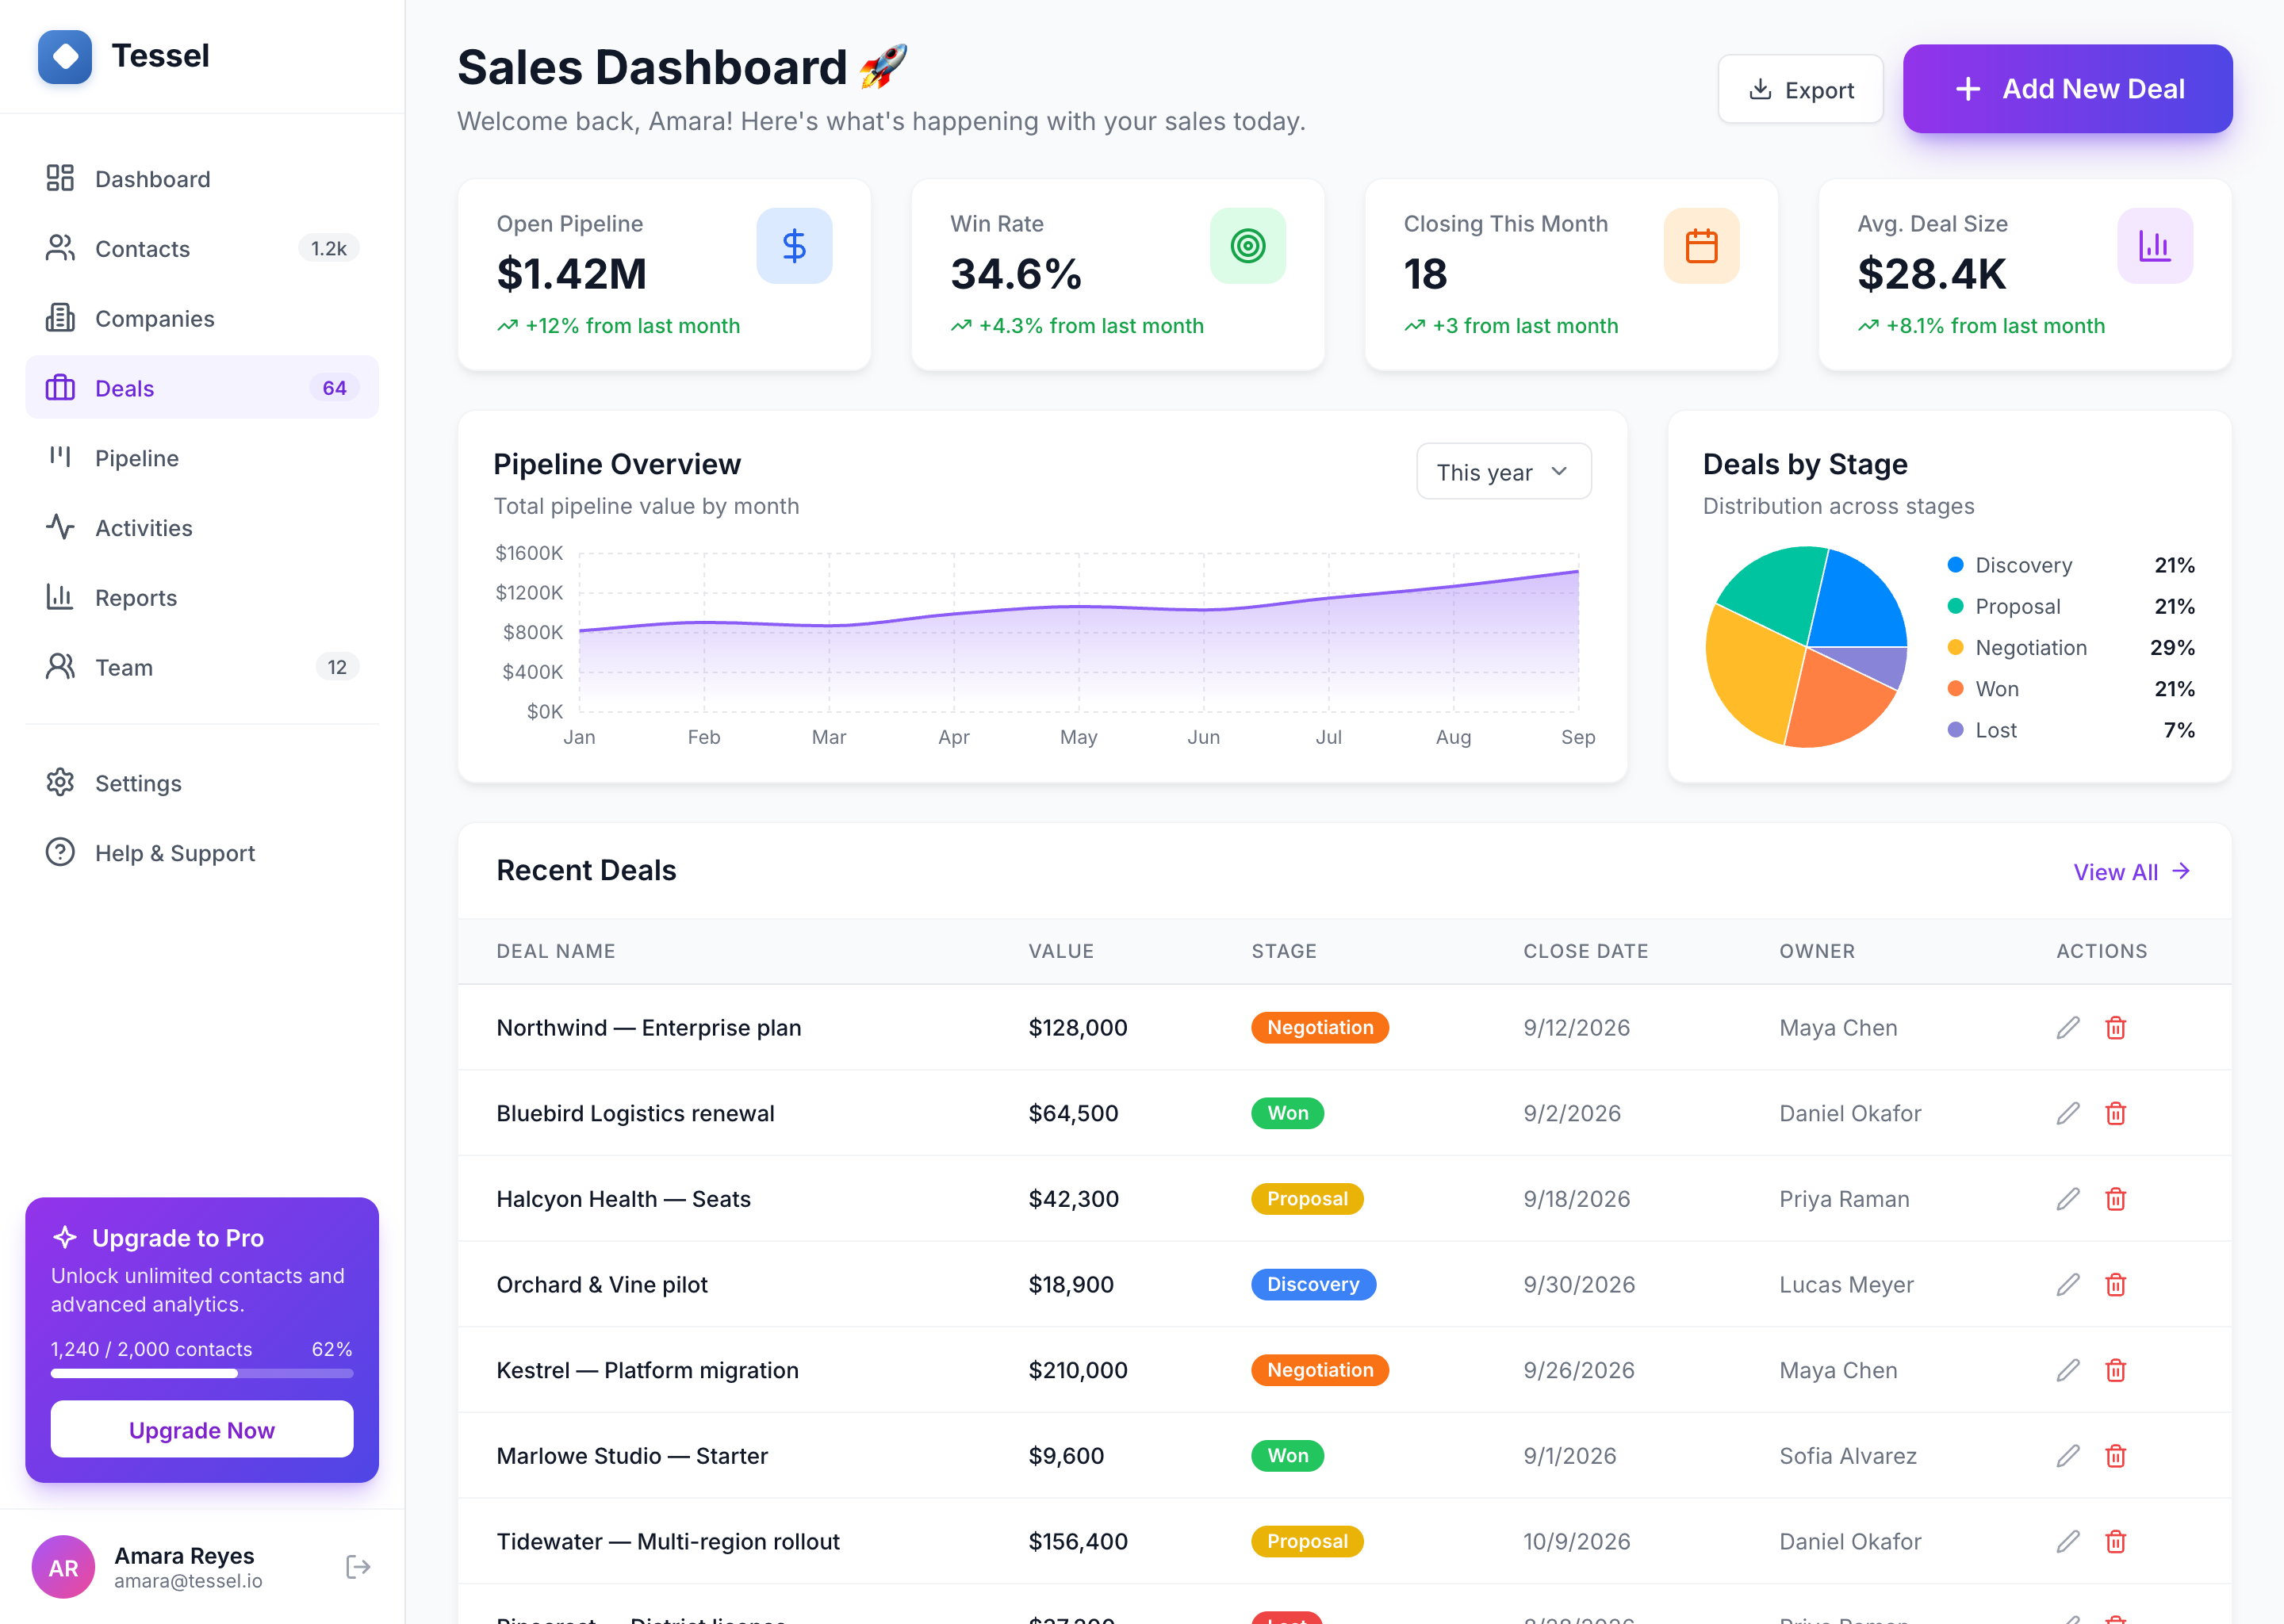Open the Contacts sidebar item

click(x=202, y=248)
